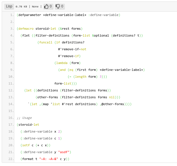Click line number 22 in gutter
This screenshot has height=166, width=177.
coord(11,159)
